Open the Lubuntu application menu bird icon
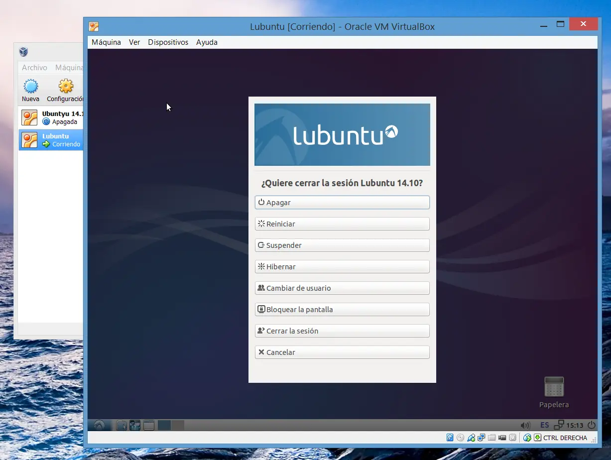 [100, 425]
